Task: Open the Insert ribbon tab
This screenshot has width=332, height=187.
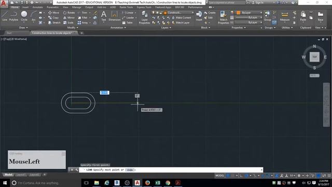Action: pyautogui.click(x=25, y=7)
